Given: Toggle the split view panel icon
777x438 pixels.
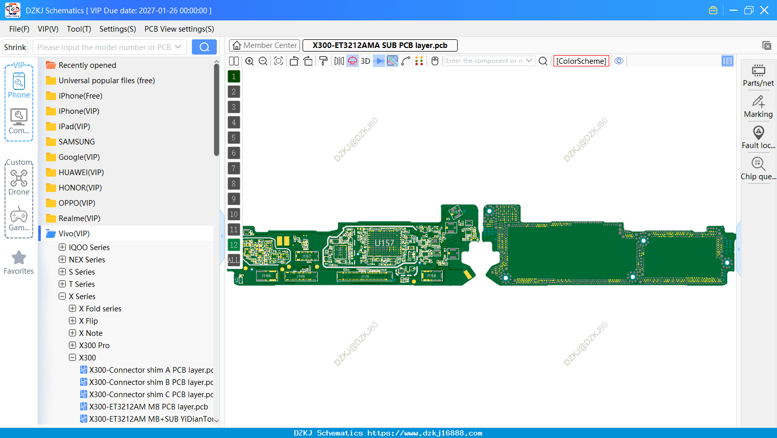Looking at the screenshot, I should pyautogui.click(x=234, y=61).
